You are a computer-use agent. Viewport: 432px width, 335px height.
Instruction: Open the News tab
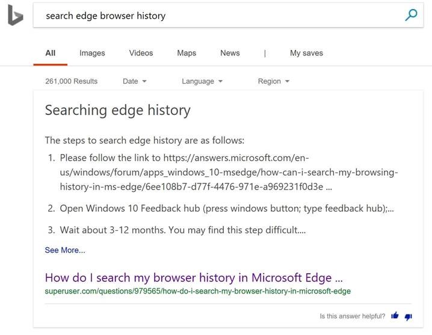pos(230,53)
